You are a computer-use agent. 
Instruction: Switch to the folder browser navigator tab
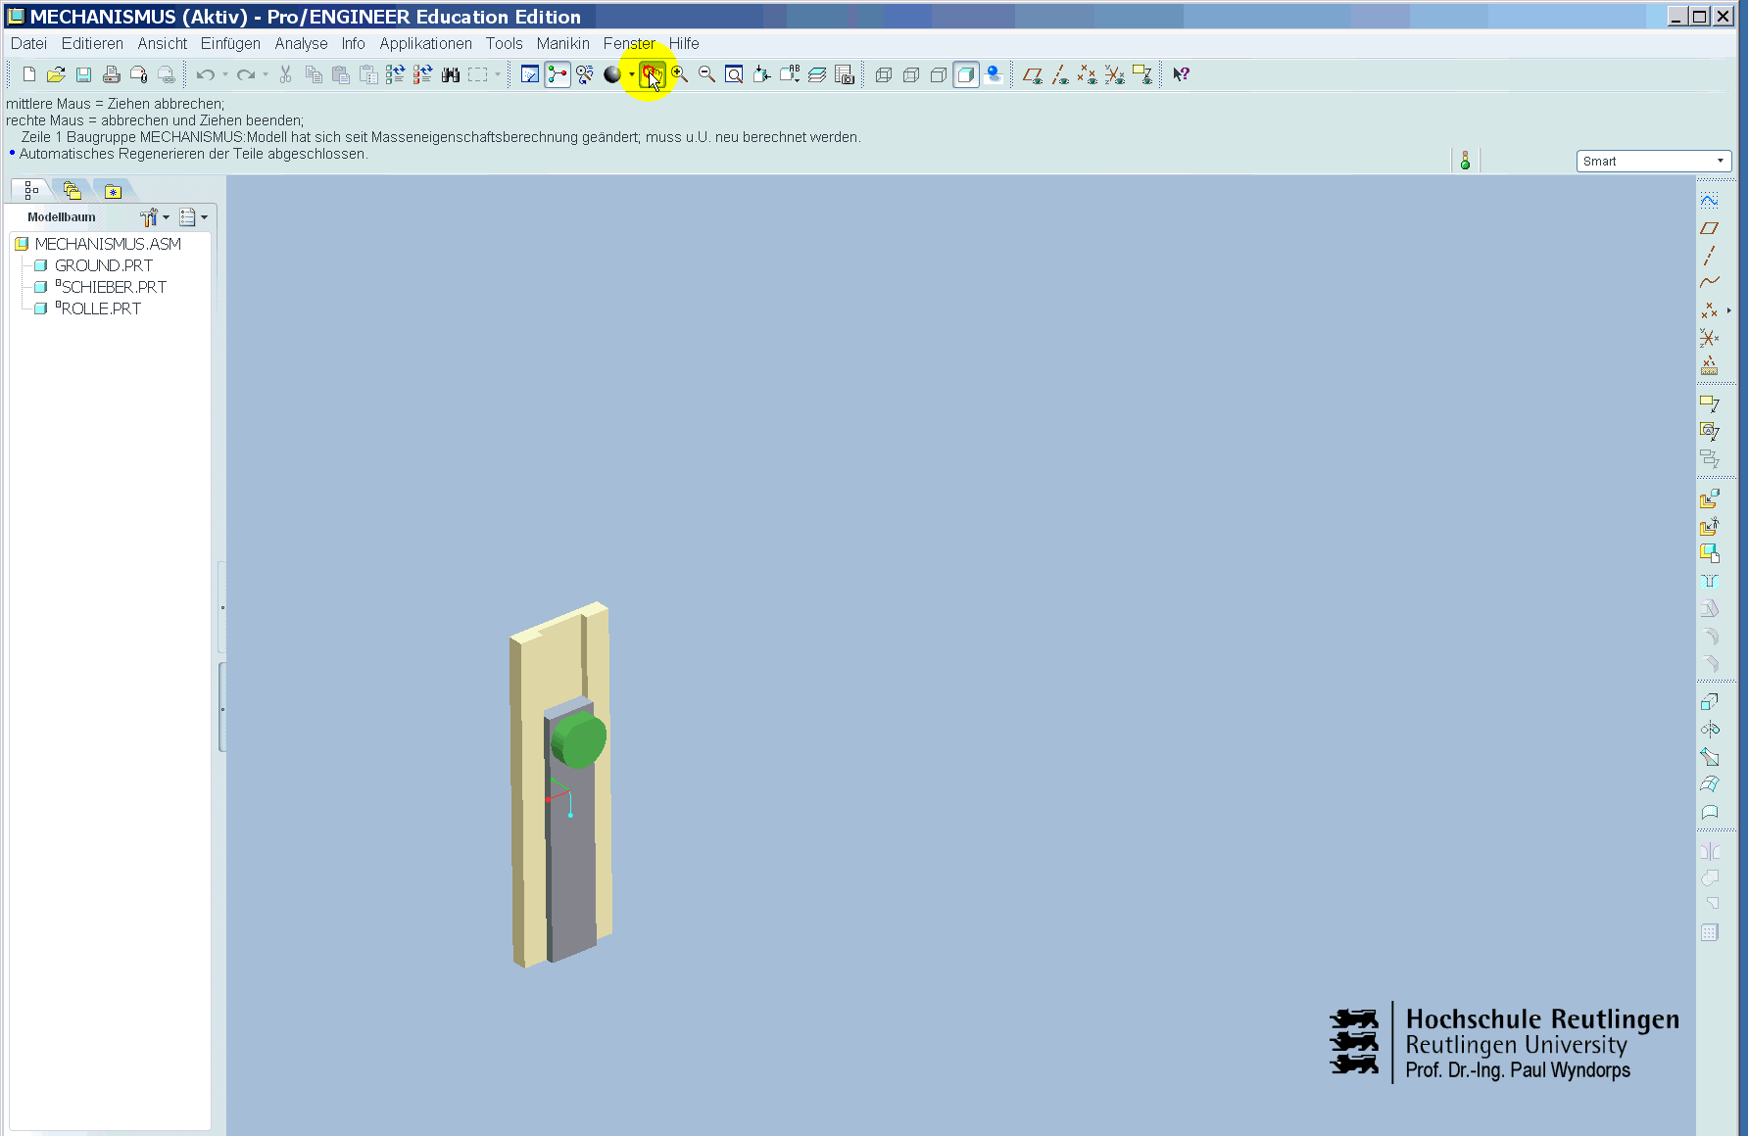pos(72,190)
